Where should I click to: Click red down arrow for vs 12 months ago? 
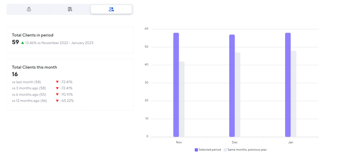click(x=57, y=101)
